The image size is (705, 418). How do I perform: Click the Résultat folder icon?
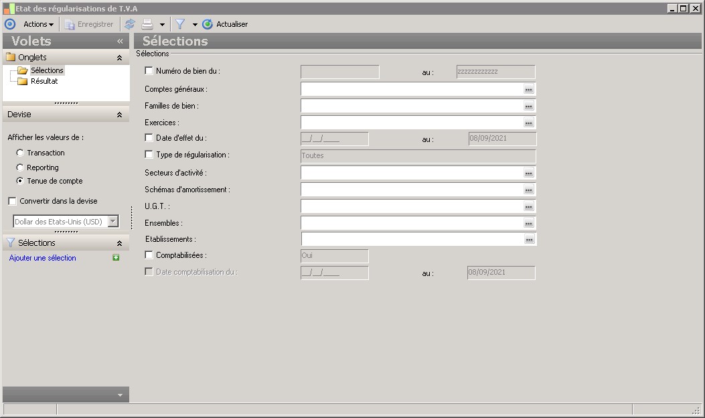pos(23,81)
